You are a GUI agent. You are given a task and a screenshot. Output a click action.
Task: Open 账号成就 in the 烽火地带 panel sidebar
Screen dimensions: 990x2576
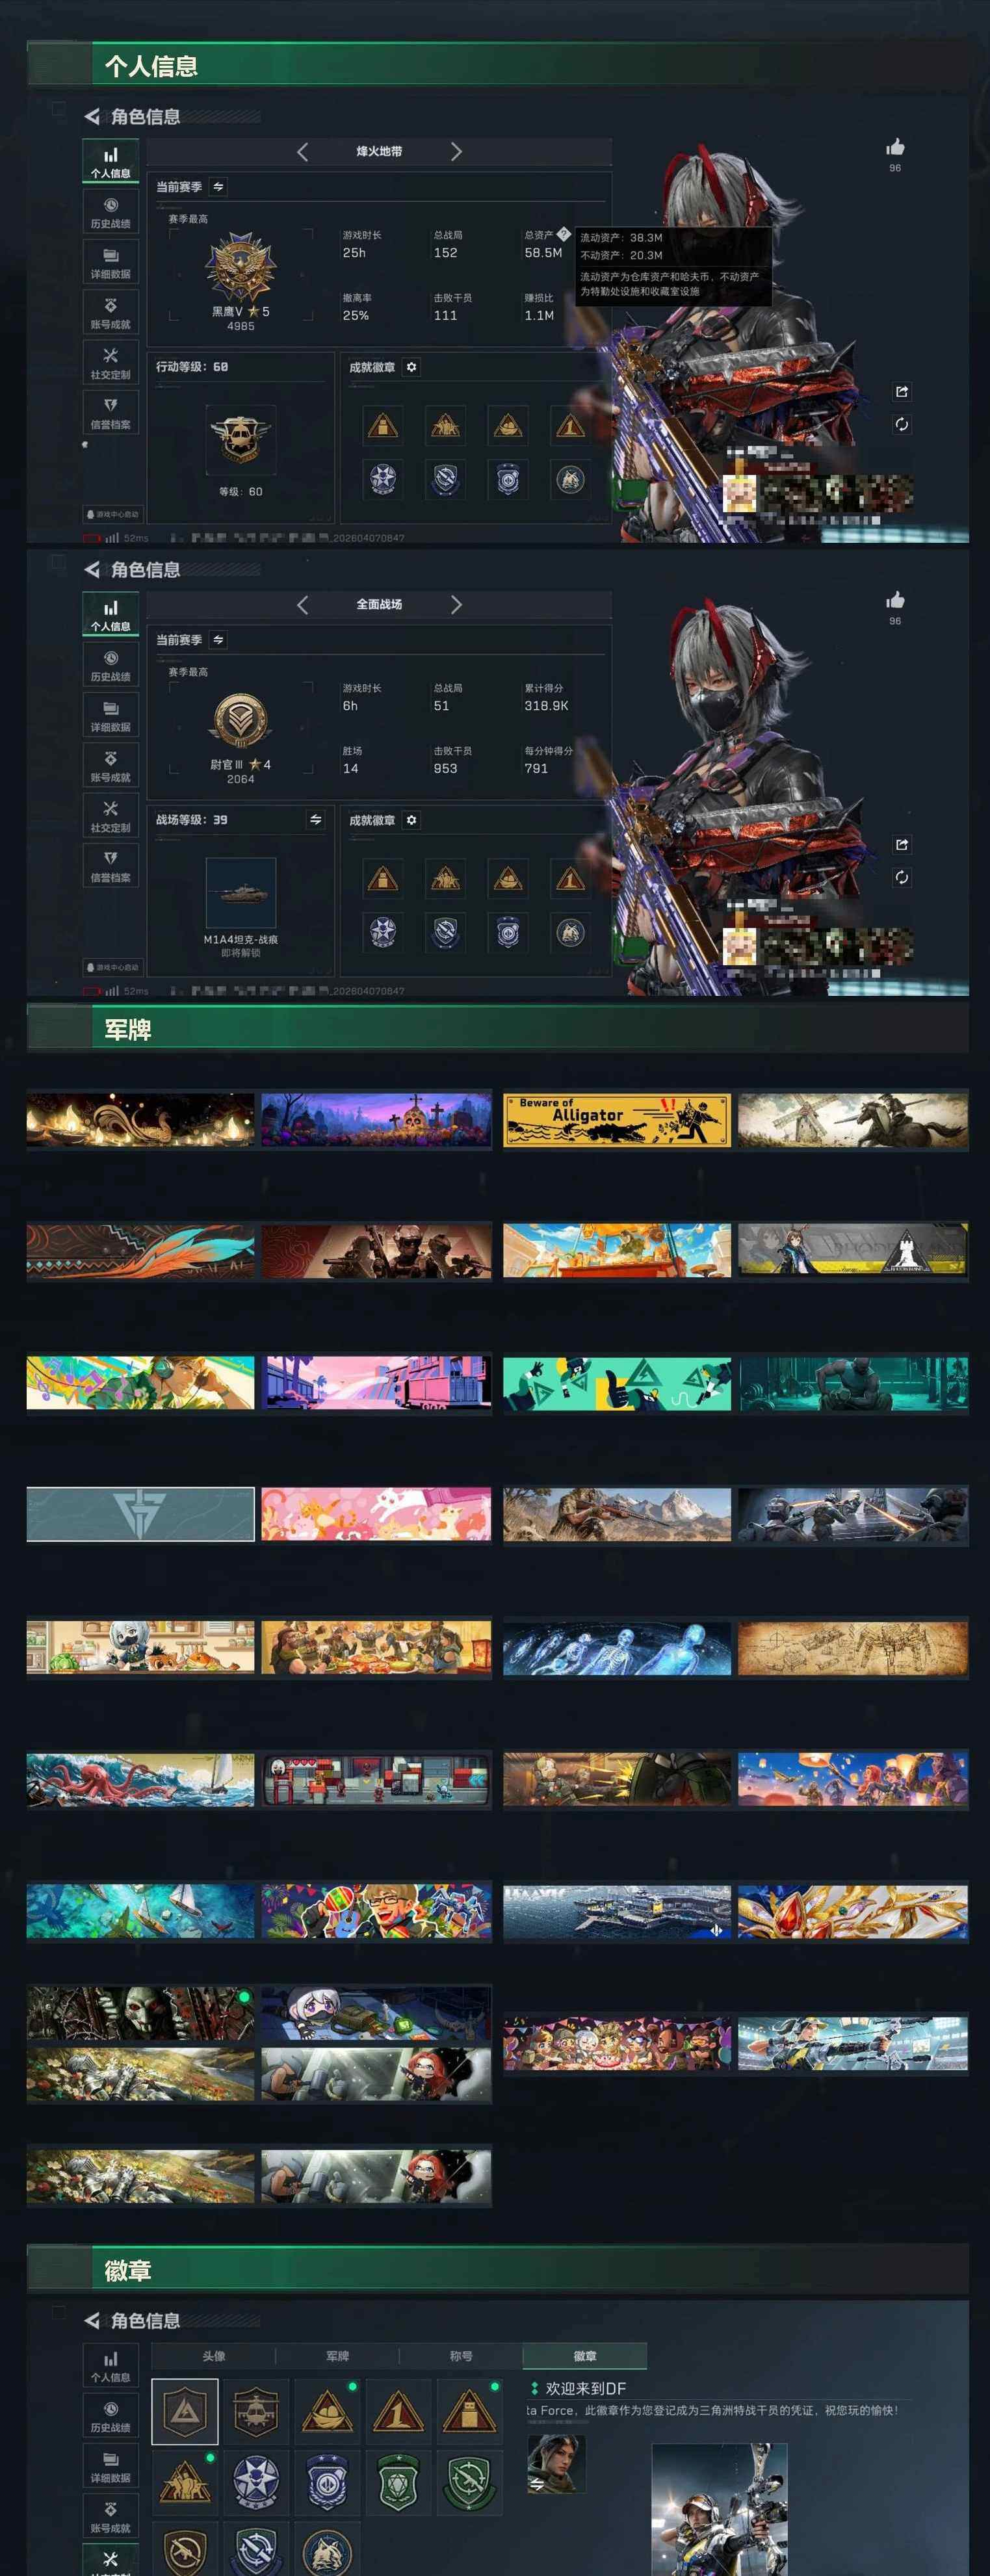click(x=110, y=313)
